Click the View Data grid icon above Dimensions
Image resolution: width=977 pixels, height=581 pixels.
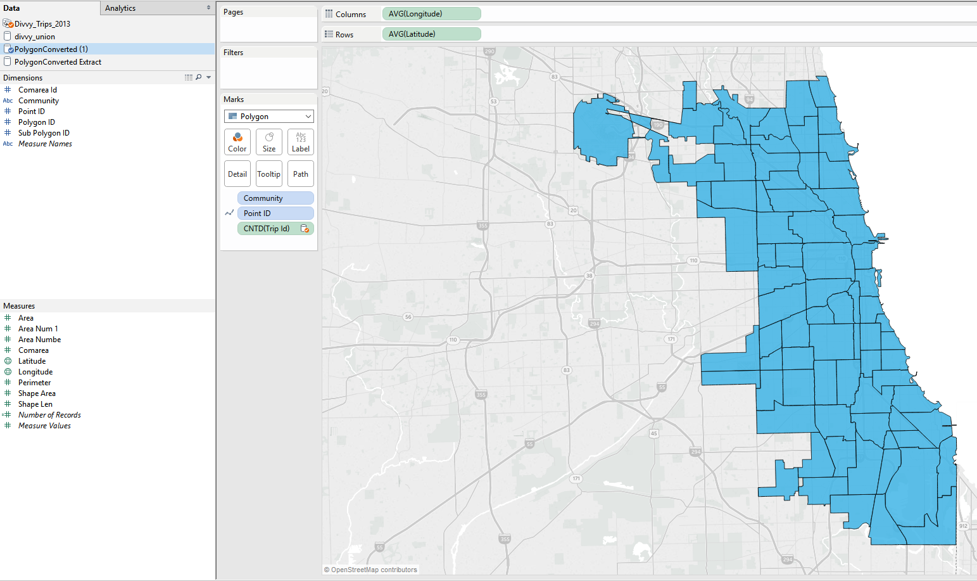pyautogui.click(x=188, y=77)
